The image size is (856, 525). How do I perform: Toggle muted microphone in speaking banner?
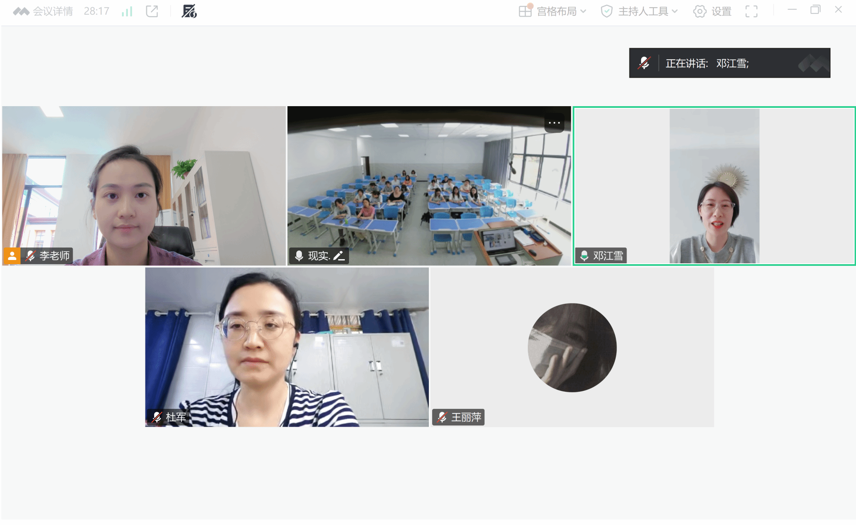pyautogui.click(x=644, y=63)
